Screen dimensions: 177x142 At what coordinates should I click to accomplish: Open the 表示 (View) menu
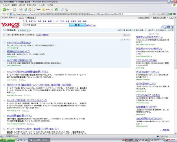point(22,5)
